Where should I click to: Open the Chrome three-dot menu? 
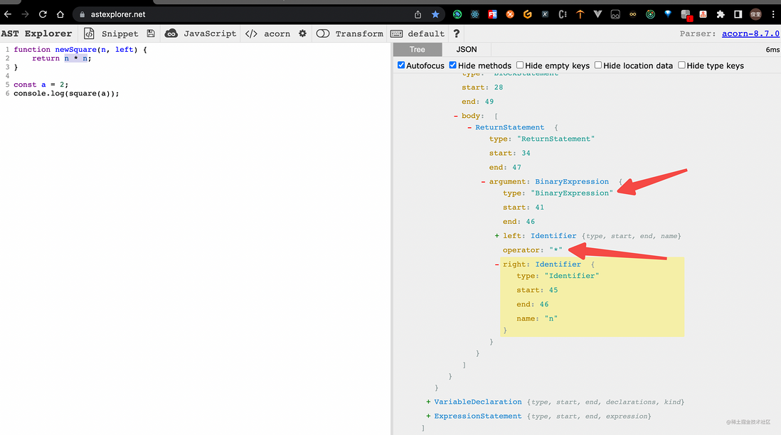(773, 14)
